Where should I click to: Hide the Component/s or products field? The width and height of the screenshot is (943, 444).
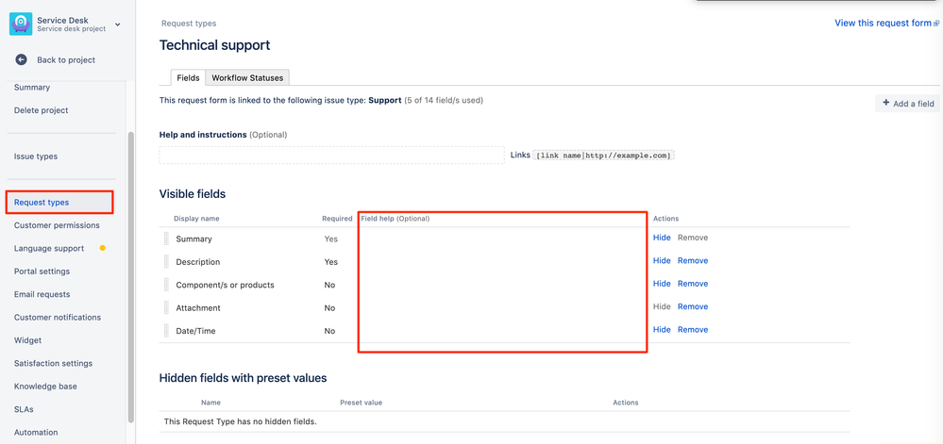[x=662, y=283]
